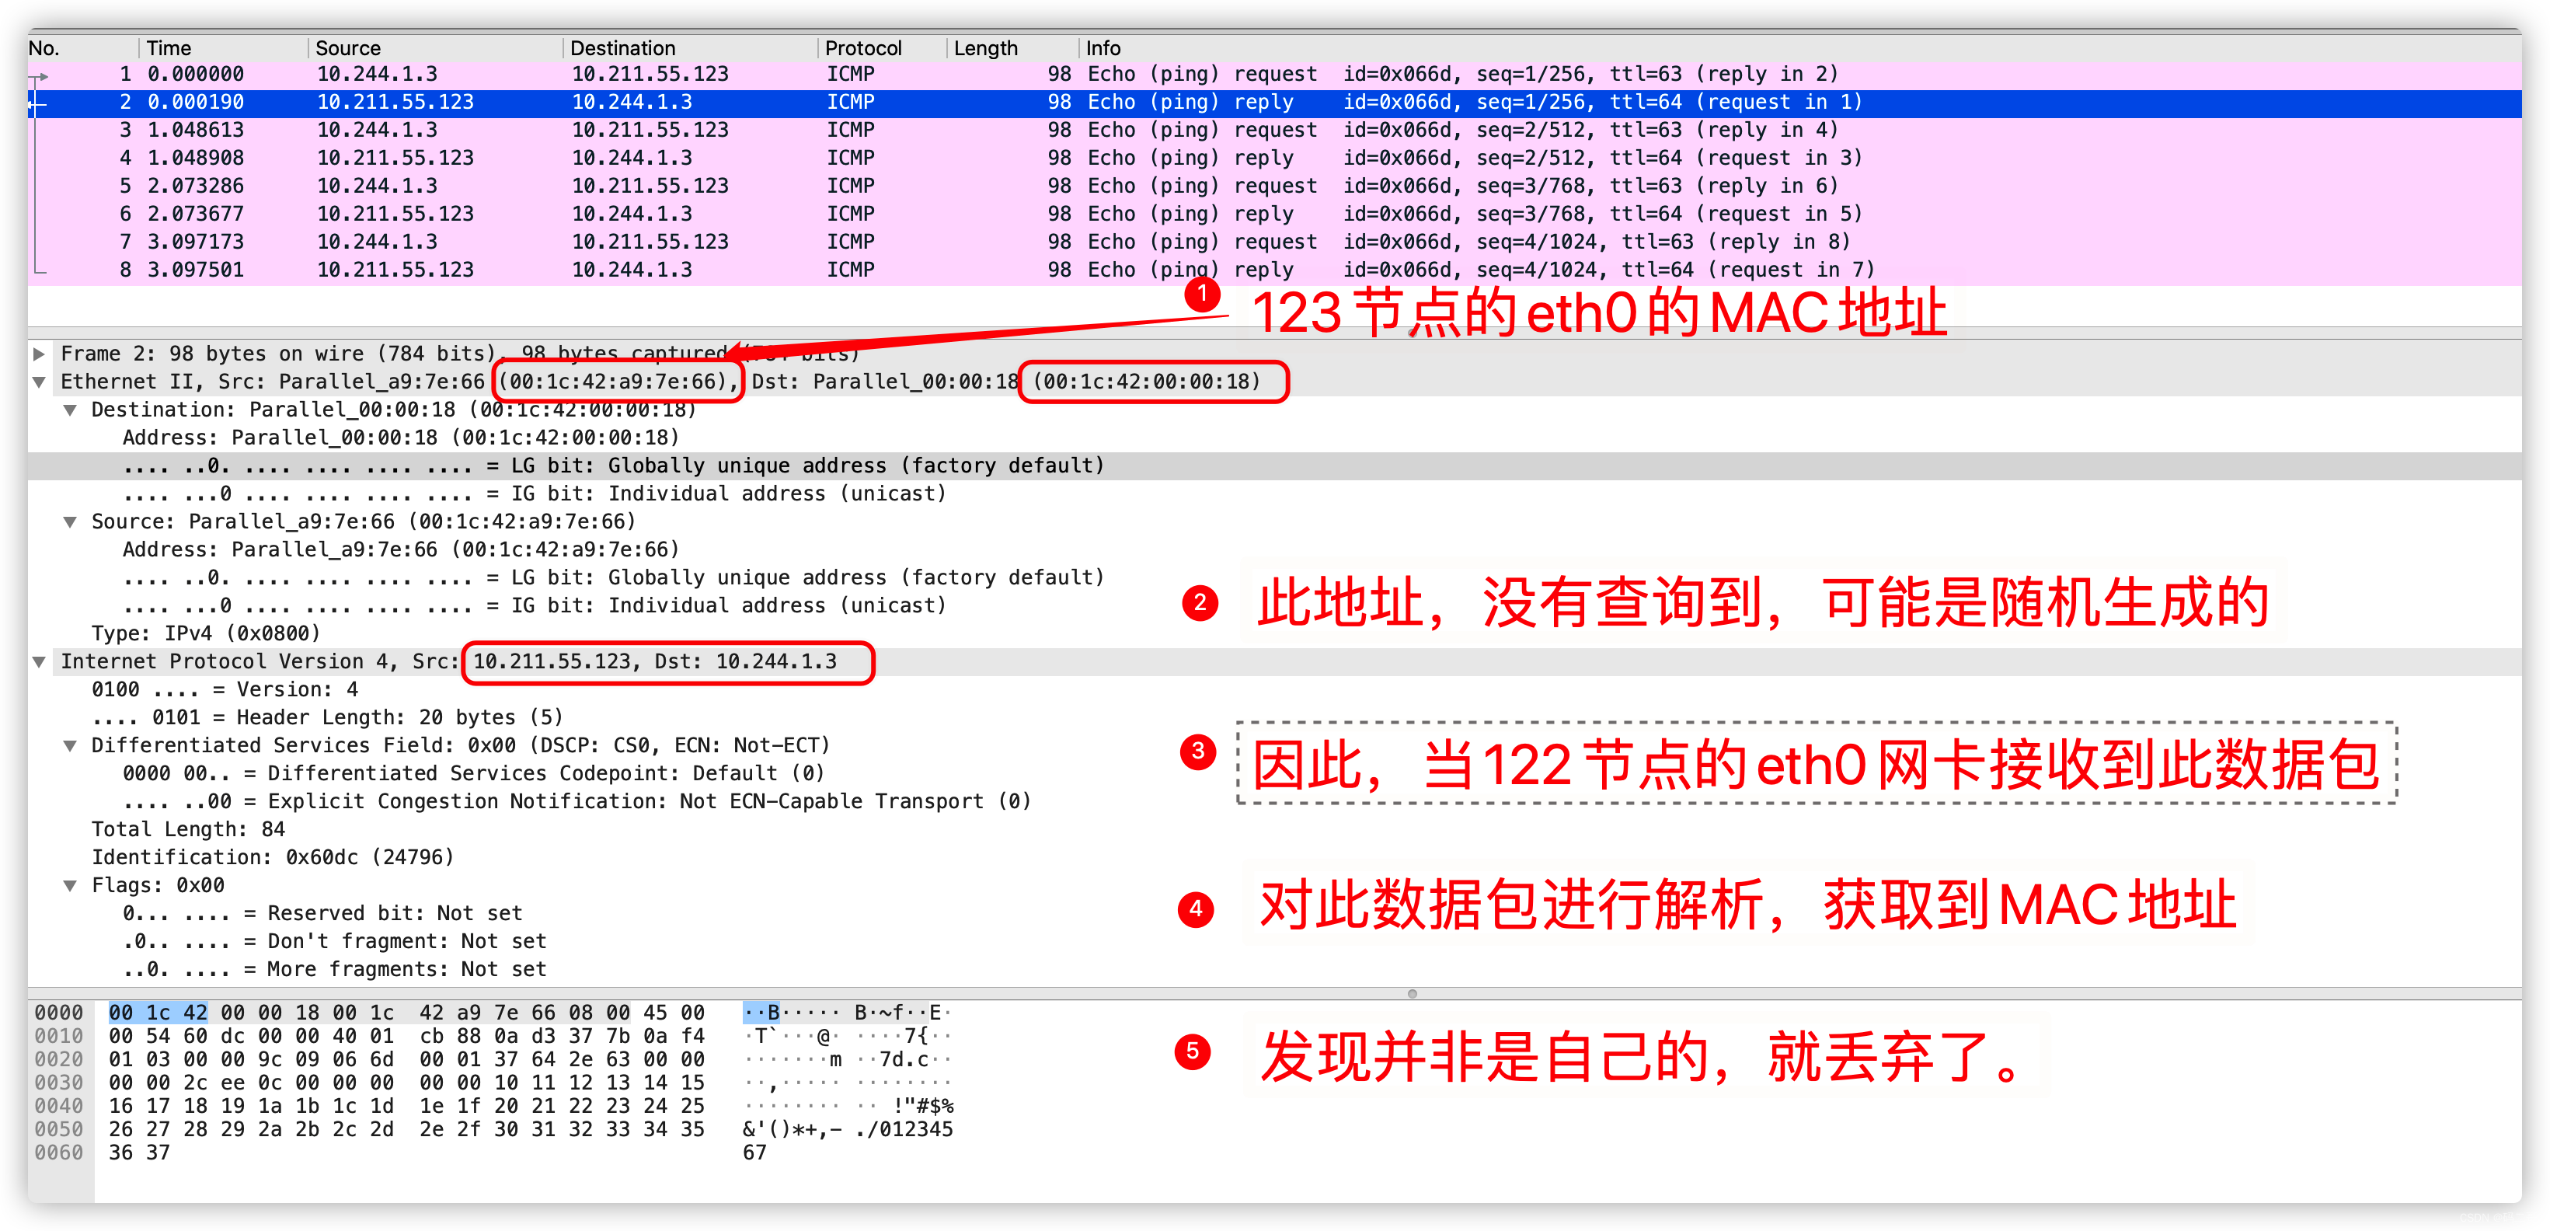Select the Explicit Congestion Notification line
Image resolution: width=2550 pixels, height=1231 pixels.
tap(577, 801)
